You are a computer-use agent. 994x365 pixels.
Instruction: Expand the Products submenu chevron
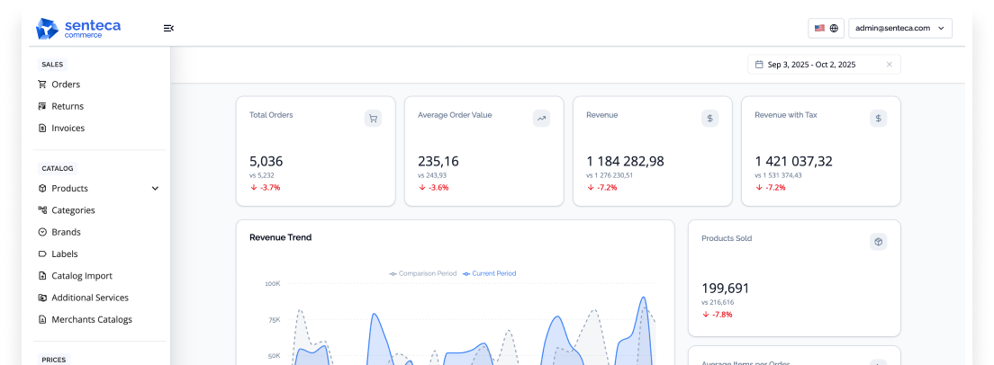(155, 189)
